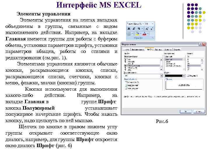Open the Borders dropdown arrow
This screenshot has width=210, height=157.
[x=132, y=33]
